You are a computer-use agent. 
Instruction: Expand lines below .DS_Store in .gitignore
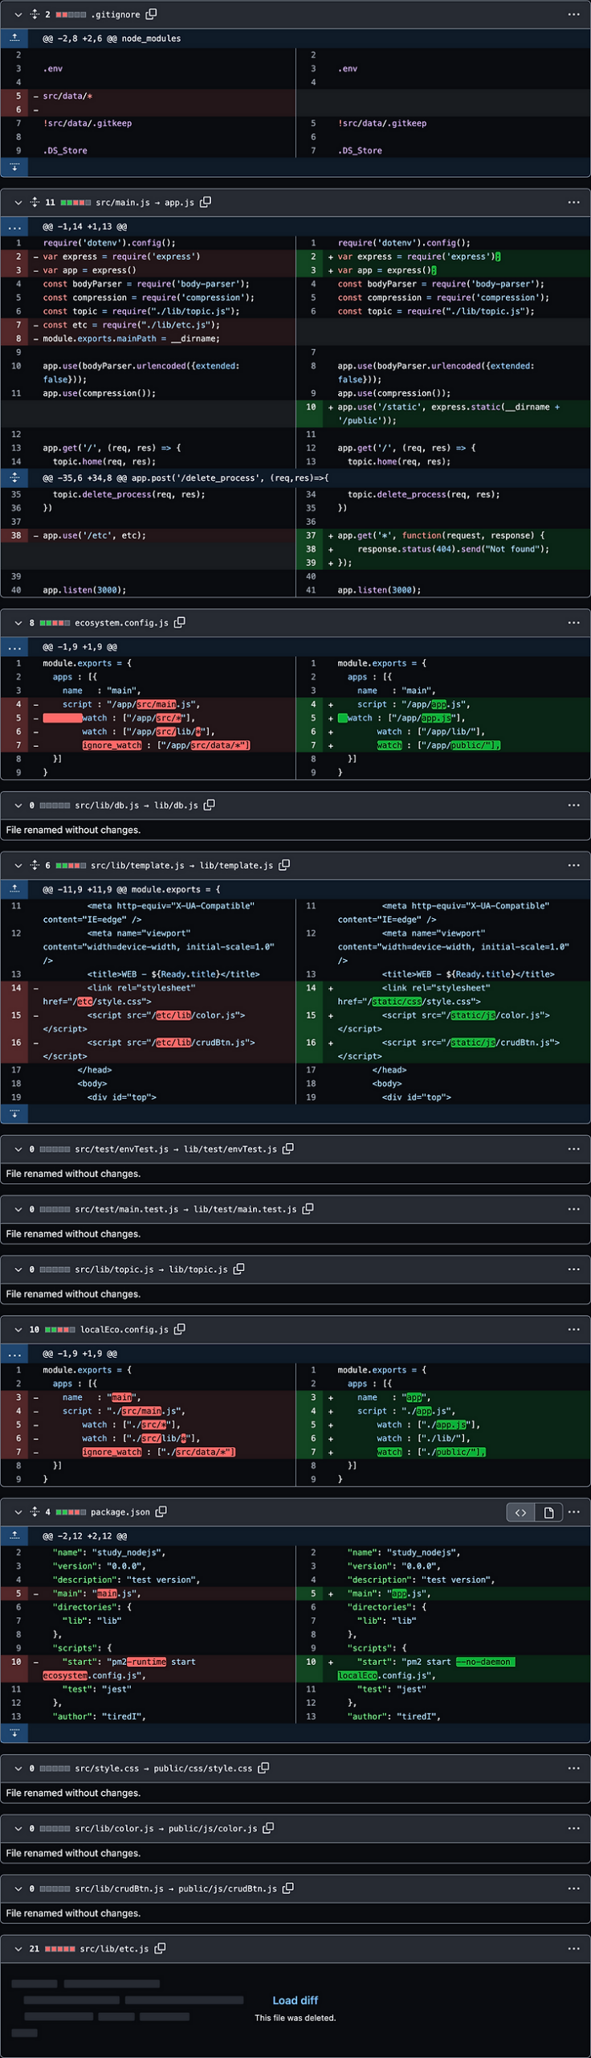click(14, 166)
